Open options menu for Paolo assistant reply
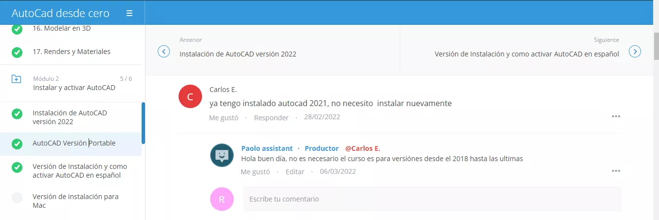Image resolution: width=659 pixels, height=220 pixels. (x=616, y=171)
